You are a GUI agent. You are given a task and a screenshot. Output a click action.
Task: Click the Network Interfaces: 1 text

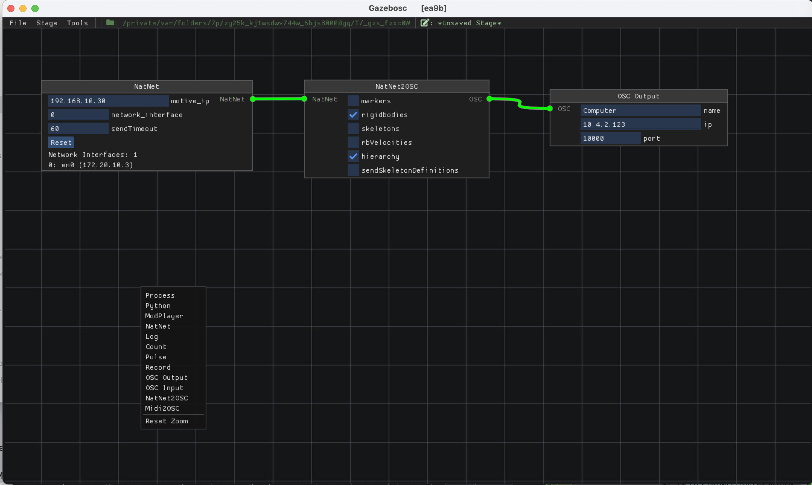click(93, 155)
